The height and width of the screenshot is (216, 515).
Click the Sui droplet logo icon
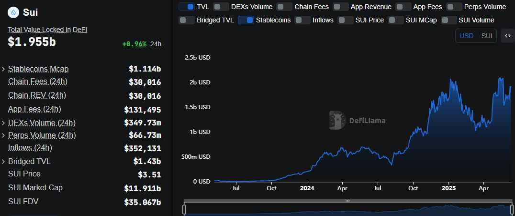point(13,12)
